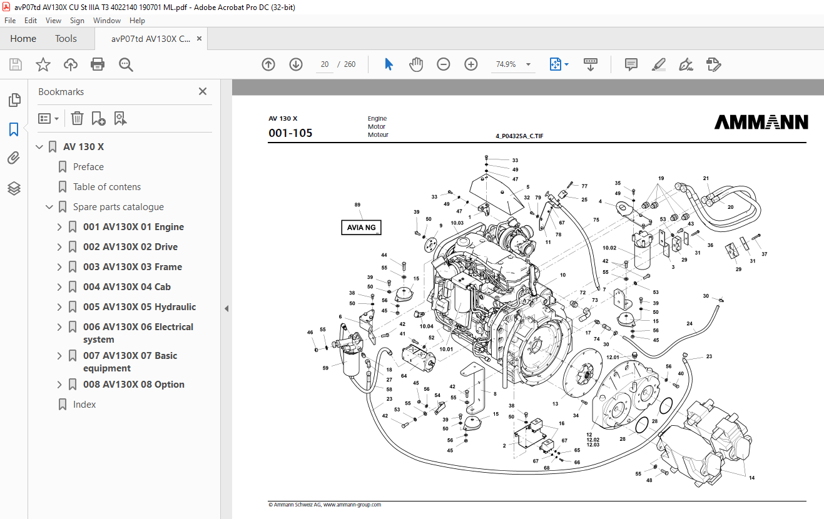The width and height of the screenshot is (824, 519).
Task: Activate the selection arrow tool
Action: pos(389,64)
